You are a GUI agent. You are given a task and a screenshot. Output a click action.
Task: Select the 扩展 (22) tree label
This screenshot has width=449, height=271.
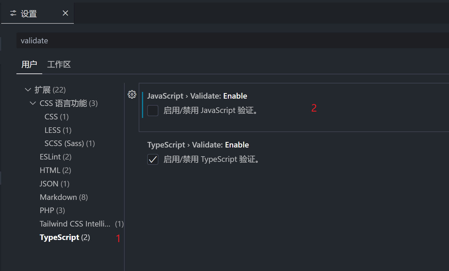(50, 90)
